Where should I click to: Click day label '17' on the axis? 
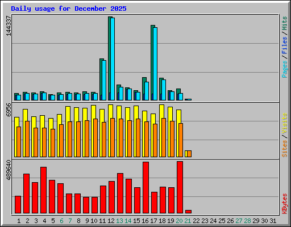pyautogui.click(x=153, y=221)
